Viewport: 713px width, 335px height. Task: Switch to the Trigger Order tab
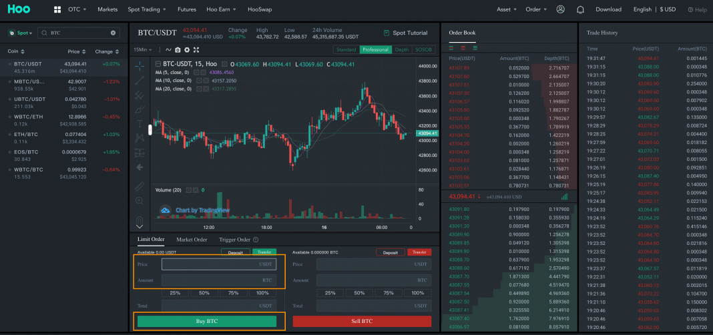pyautogui.click(x=234, y=240)
